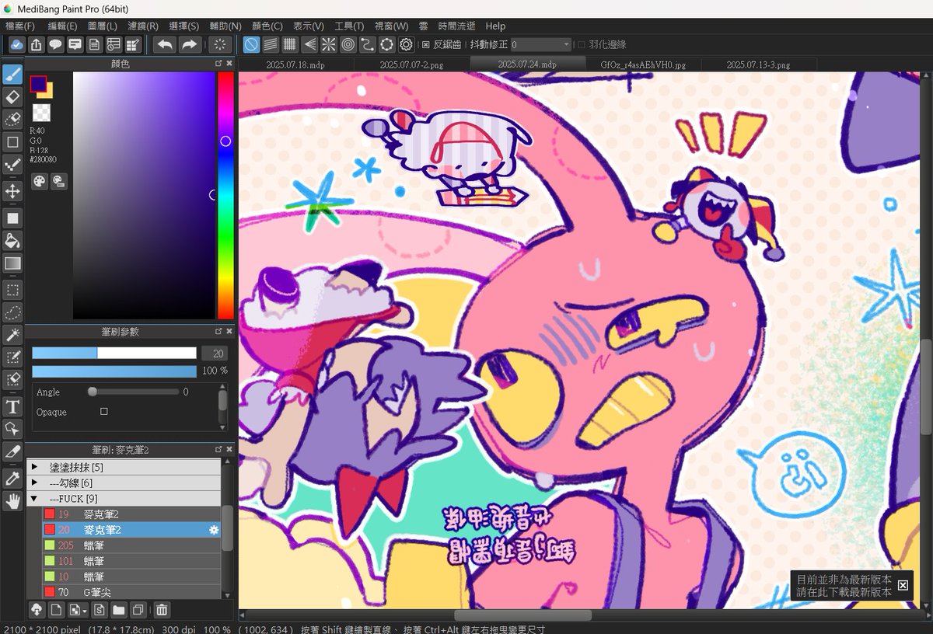933x634 pixels.
Task: Click the Undo arrow in toolbar
Action: pyautogui.click(x=164, y=44)
